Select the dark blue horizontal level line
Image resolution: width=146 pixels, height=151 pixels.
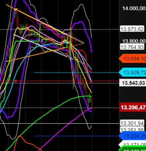point(76,136)
